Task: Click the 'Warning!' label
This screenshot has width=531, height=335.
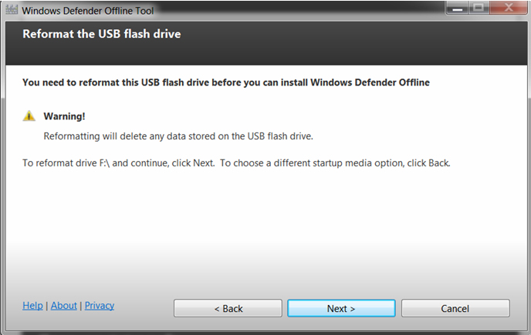Action: 64,116
